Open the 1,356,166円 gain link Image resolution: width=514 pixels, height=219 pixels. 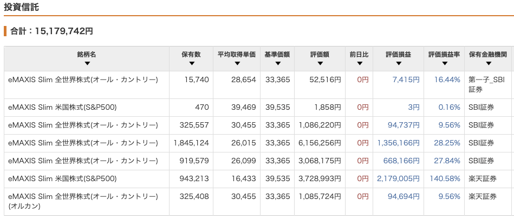398,143
